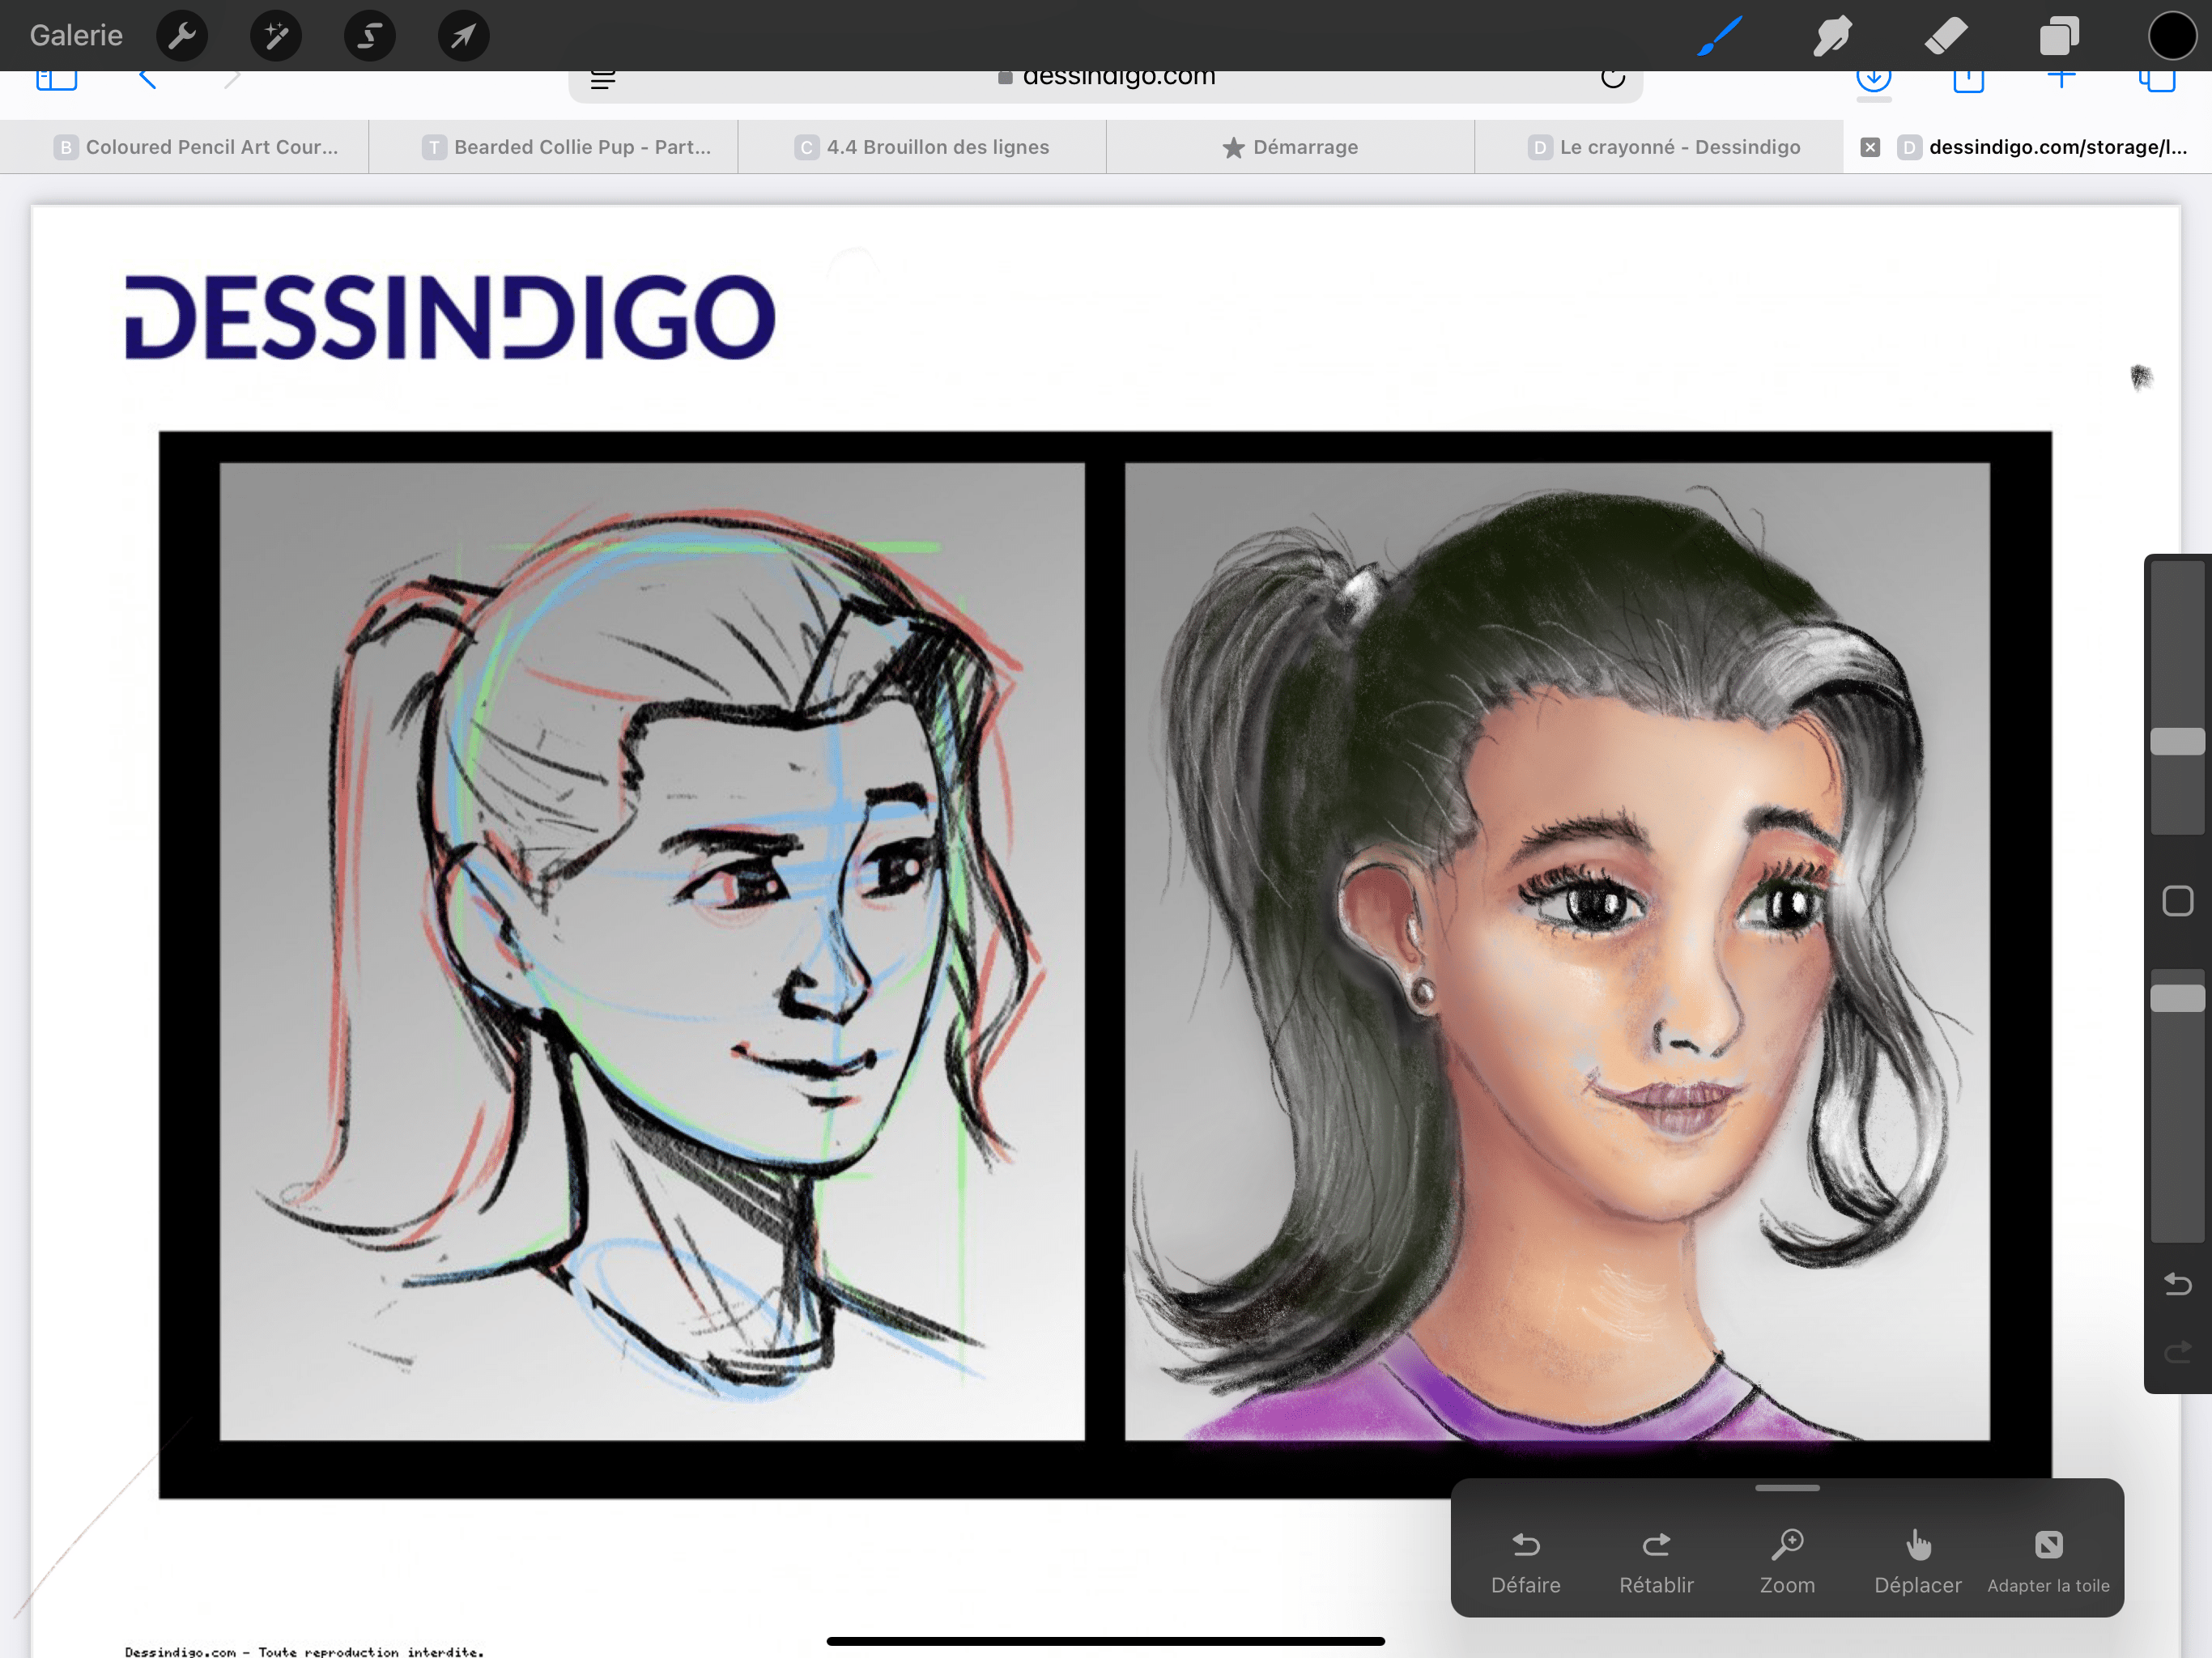Open the Actions wrench menu
This screenshot has width=2212, height=1658.
click(182, 37)
